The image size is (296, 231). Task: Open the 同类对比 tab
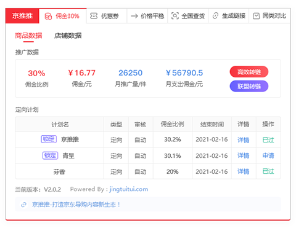click(x=269, y=16)
